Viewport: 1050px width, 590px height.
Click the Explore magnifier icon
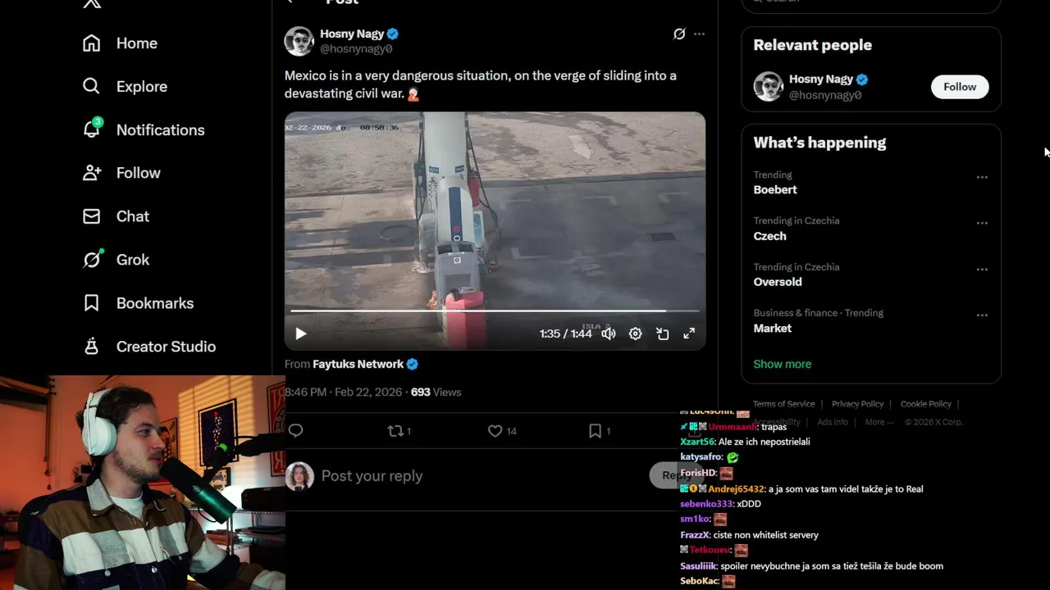pyautogui.click(x=91, y=86)
